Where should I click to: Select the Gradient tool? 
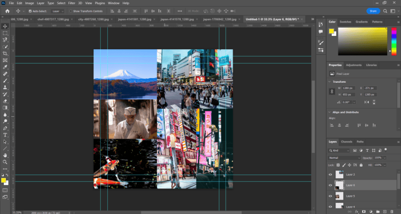5,108
